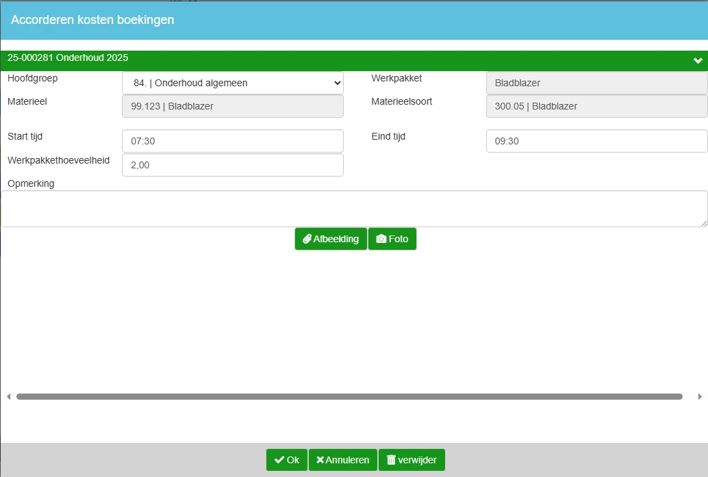Select the Materieel 99.123 Bladblazer field
The height and width of the screenshot is (477, 708).
click(233, 106)
